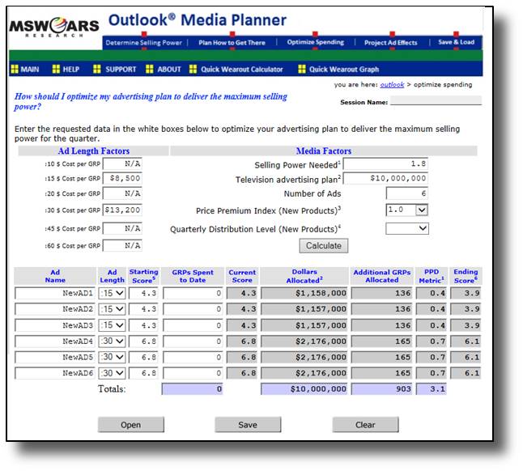Click the NewAD1 ad name field
The image size is (523, 471).
coord(55,293)
